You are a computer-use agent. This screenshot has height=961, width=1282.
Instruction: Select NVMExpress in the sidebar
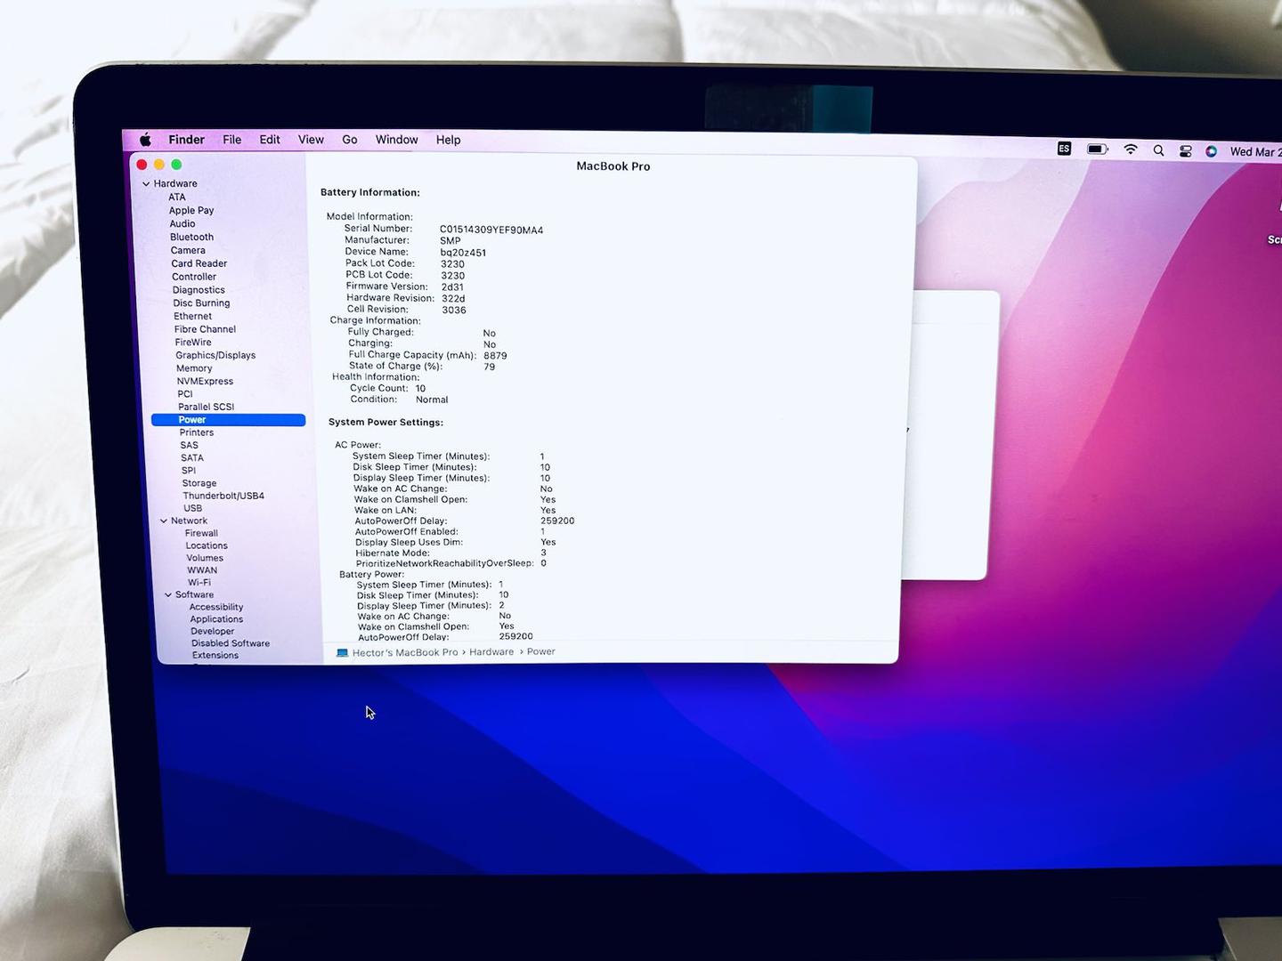205,381
